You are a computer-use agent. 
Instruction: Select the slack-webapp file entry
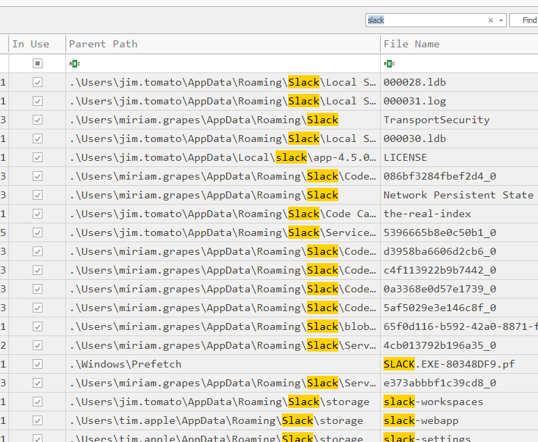coord(420,420)
